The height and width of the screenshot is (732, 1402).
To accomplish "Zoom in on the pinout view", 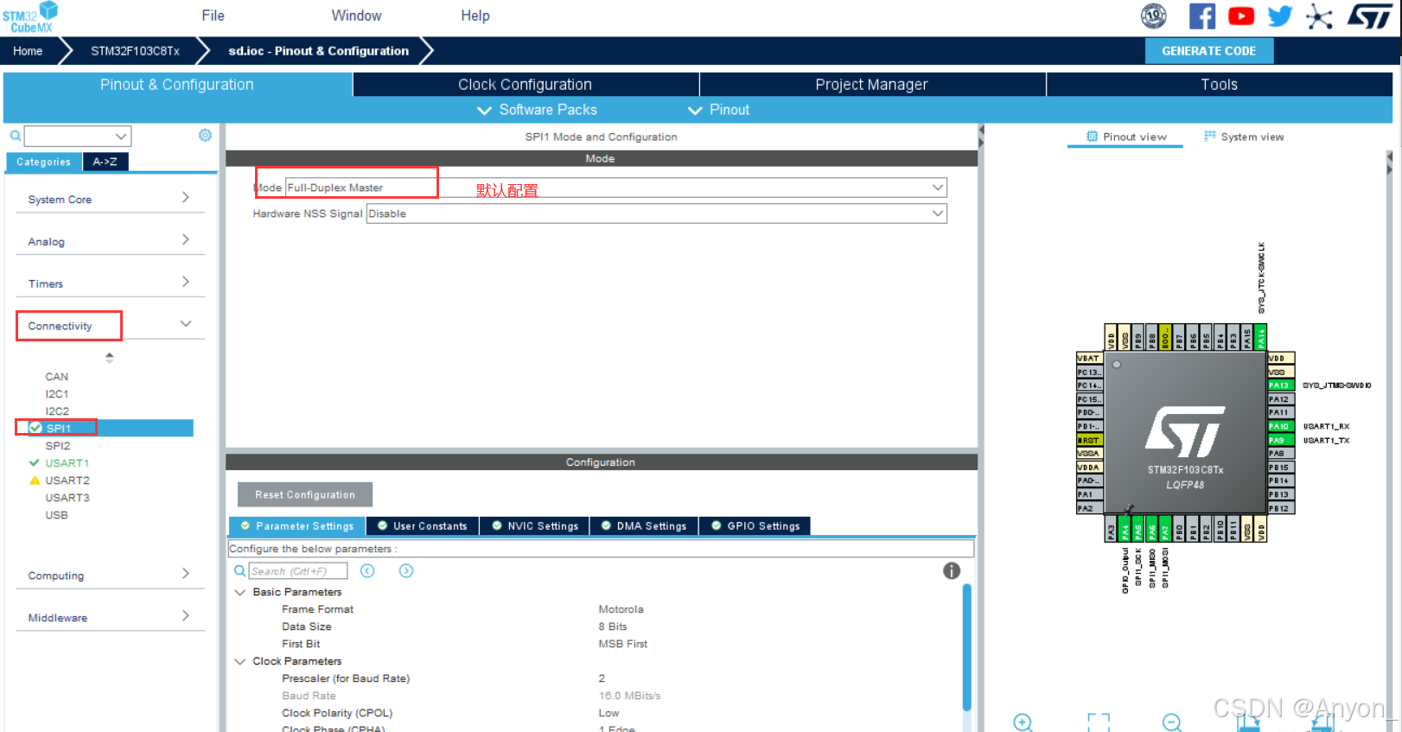I will (1023, 722).
